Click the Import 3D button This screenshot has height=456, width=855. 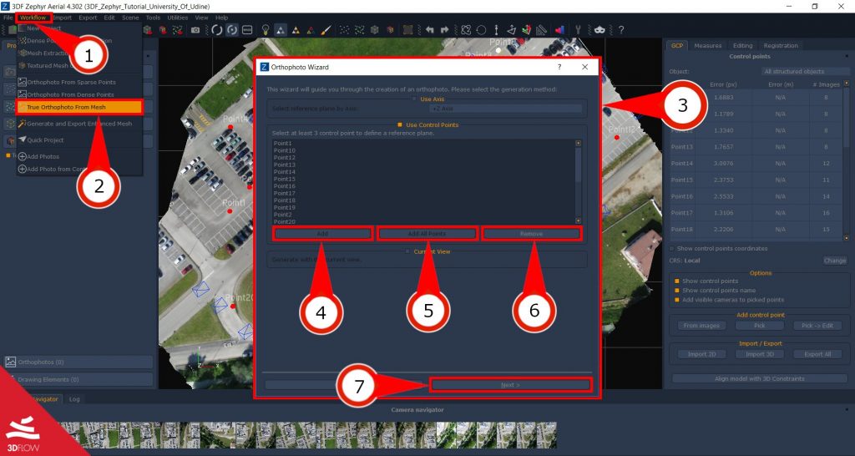click(x=760, y=354)
